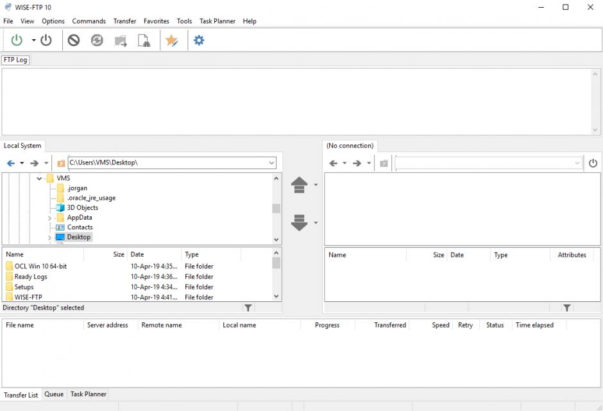Sort local files by Date column

click(154, 254)
